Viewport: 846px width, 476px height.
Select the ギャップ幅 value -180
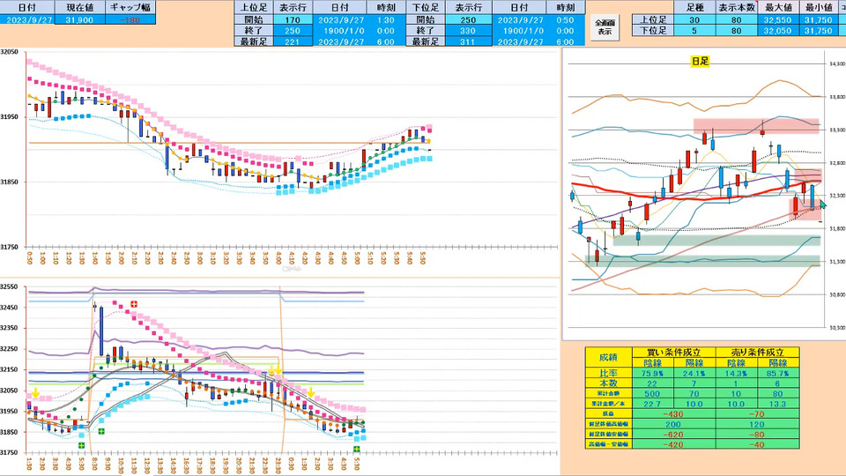click(x=130, y=19)
